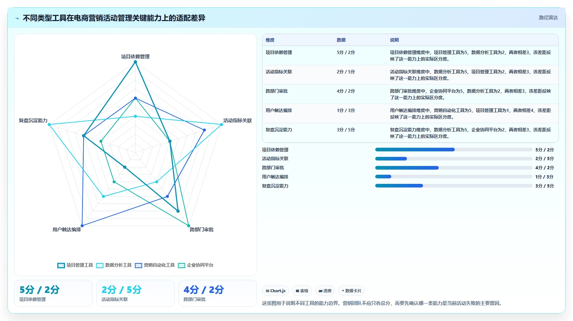Click the 跨部门审批 radar axis label
Viewport: 573px width, 321px height.
tap(201, 229)
